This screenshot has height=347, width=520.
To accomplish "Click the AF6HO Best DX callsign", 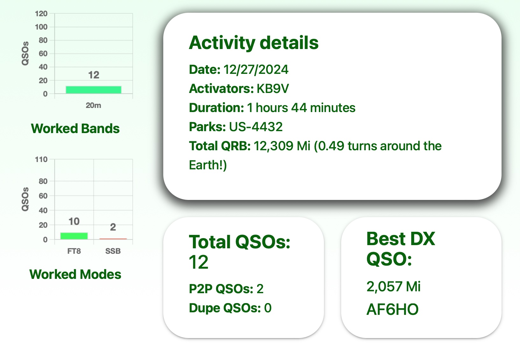I will [392, 309].
